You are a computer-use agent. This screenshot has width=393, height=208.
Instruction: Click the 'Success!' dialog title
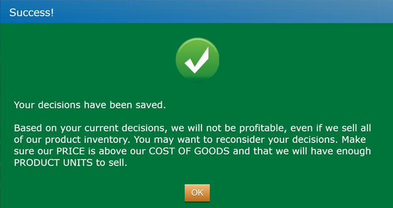pyautogui.click(x=31, y=12)
